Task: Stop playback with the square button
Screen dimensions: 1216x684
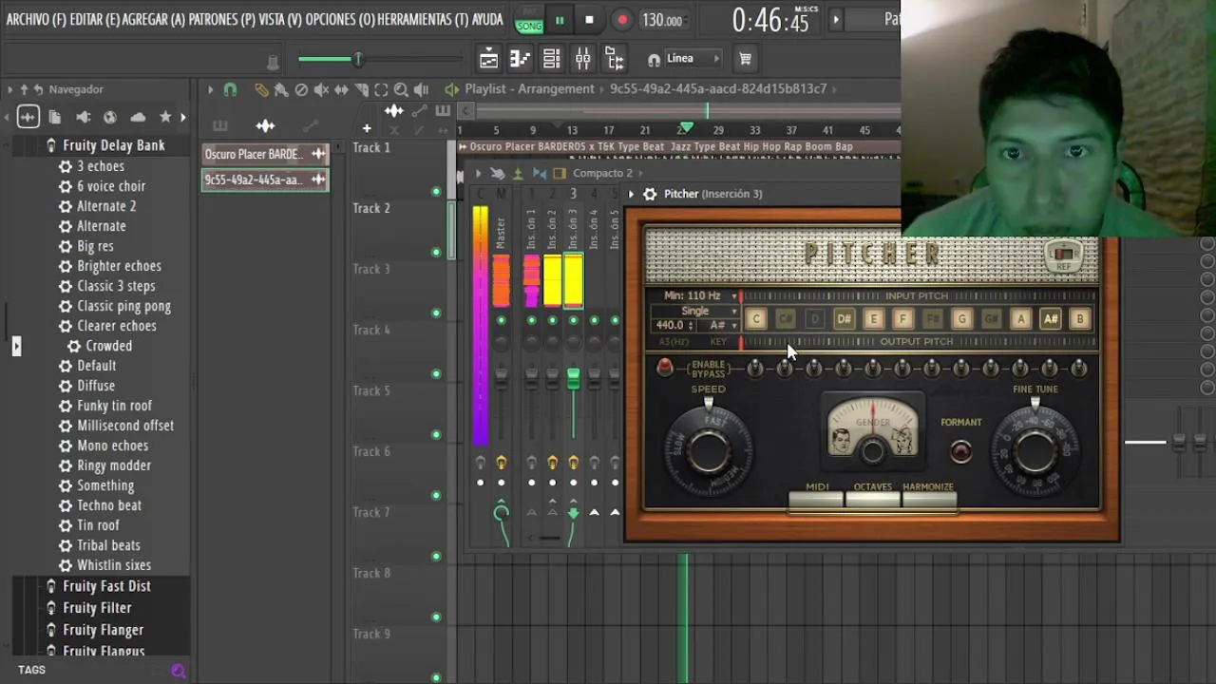Action: coord(589,20)
